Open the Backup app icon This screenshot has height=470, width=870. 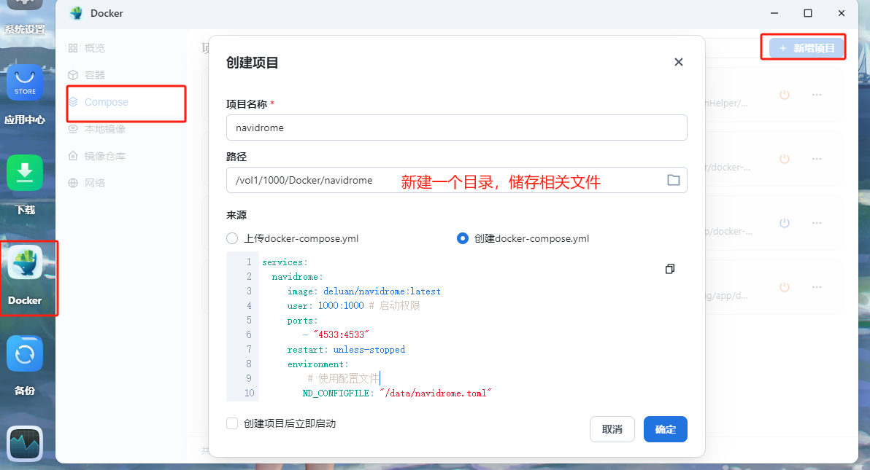click(x=25, y=353)
